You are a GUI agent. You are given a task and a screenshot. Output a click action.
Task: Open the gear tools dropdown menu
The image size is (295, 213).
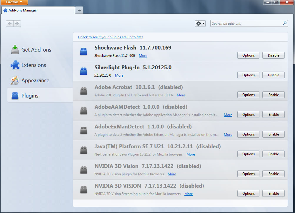[x=200, y=24]
